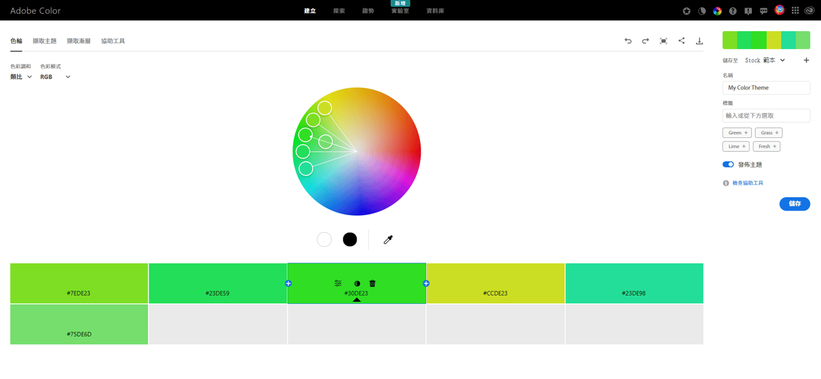Click the redo arrow icon

pos(646,41)
